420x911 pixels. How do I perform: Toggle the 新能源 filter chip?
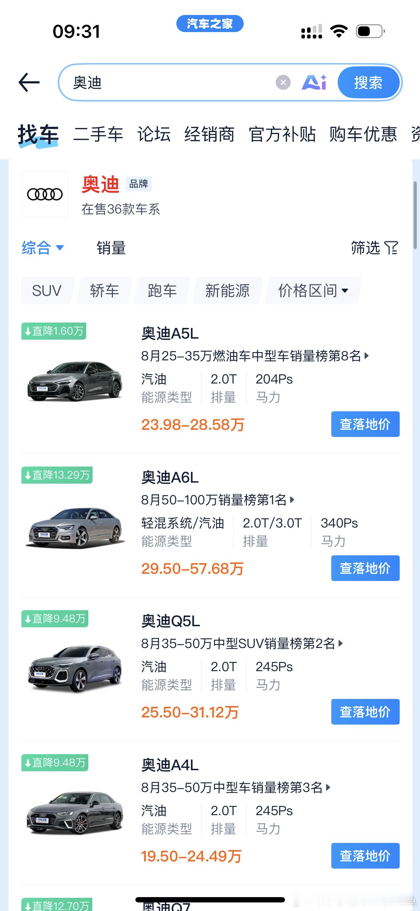pos(227,290)
